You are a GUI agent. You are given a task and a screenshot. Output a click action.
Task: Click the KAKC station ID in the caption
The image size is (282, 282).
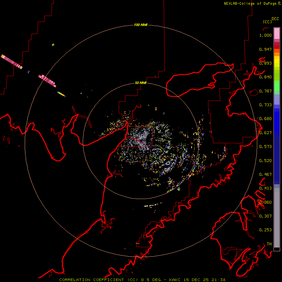click(175, 280)
